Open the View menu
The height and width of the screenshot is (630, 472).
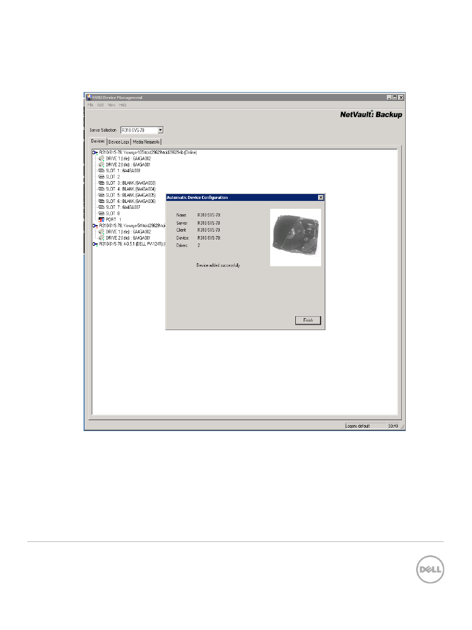pyautogui.click(x=111, y=105)
